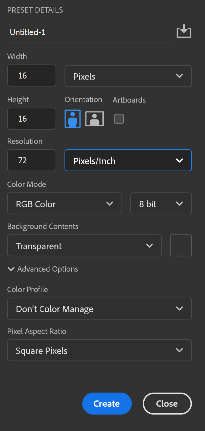Select landscape orientation icon
205x431 pixels.
[95, 119]
